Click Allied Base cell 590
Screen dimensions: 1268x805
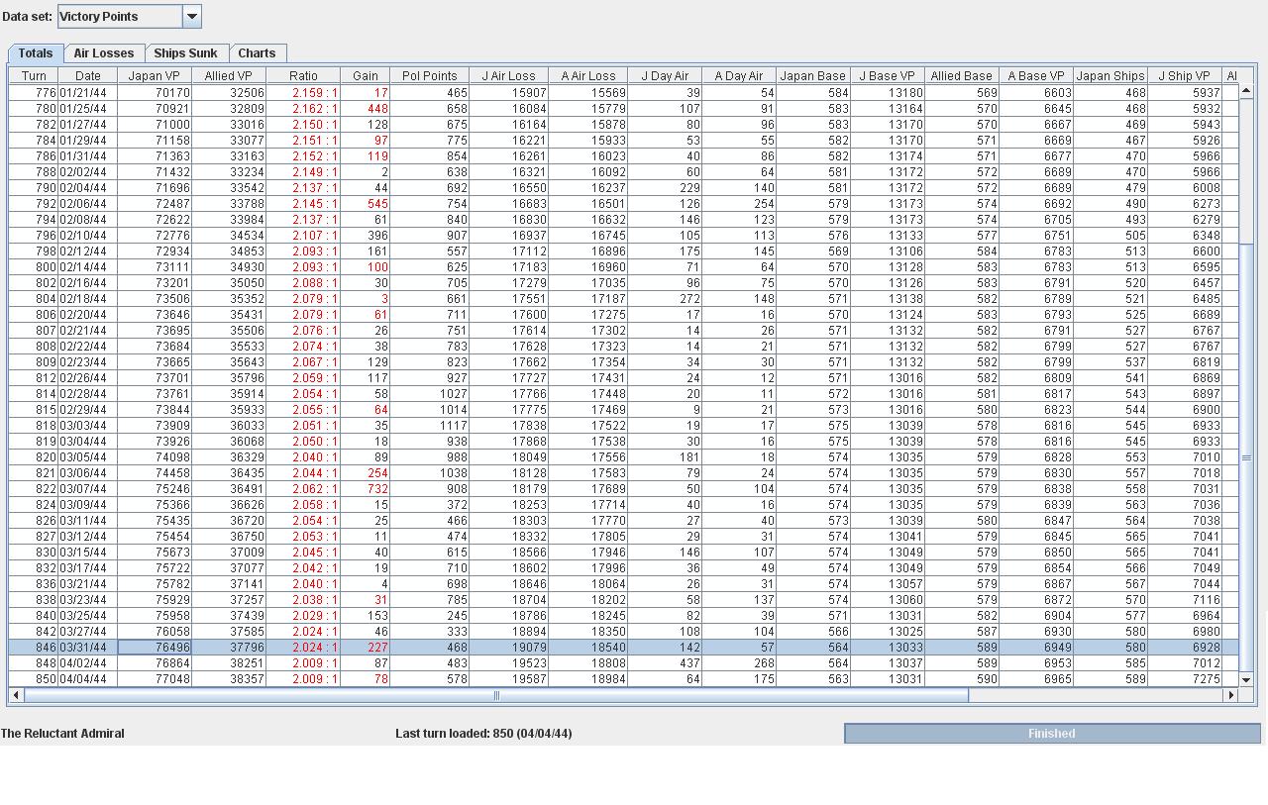tap(962, 679)
